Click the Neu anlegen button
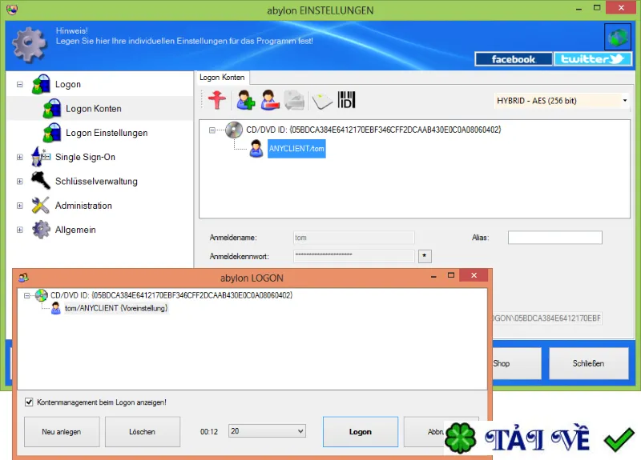Screen dimensions: 641x460 (62, 431)
